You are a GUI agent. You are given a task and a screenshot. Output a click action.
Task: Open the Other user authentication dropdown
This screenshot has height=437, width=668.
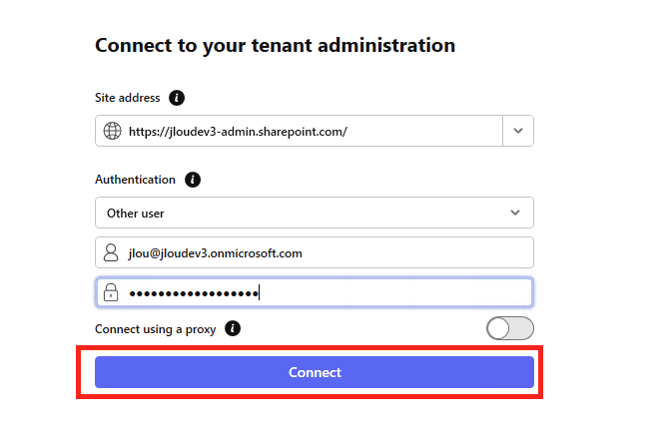tap(315, 213)
